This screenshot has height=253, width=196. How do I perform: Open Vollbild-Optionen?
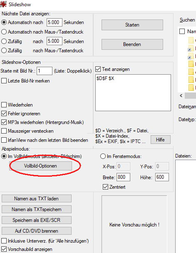[x=40, y=166]
